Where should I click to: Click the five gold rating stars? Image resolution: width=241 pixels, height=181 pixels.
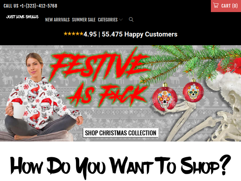(x=74, y=33)
